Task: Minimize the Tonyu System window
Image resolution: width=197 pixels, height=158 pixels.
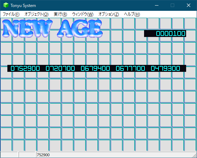Action: click(157, 5)
